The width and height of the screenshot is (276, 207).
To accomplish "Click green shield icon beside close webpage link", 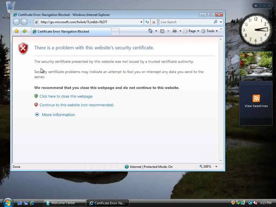I will pyautogui.click(x=36, y=96).
